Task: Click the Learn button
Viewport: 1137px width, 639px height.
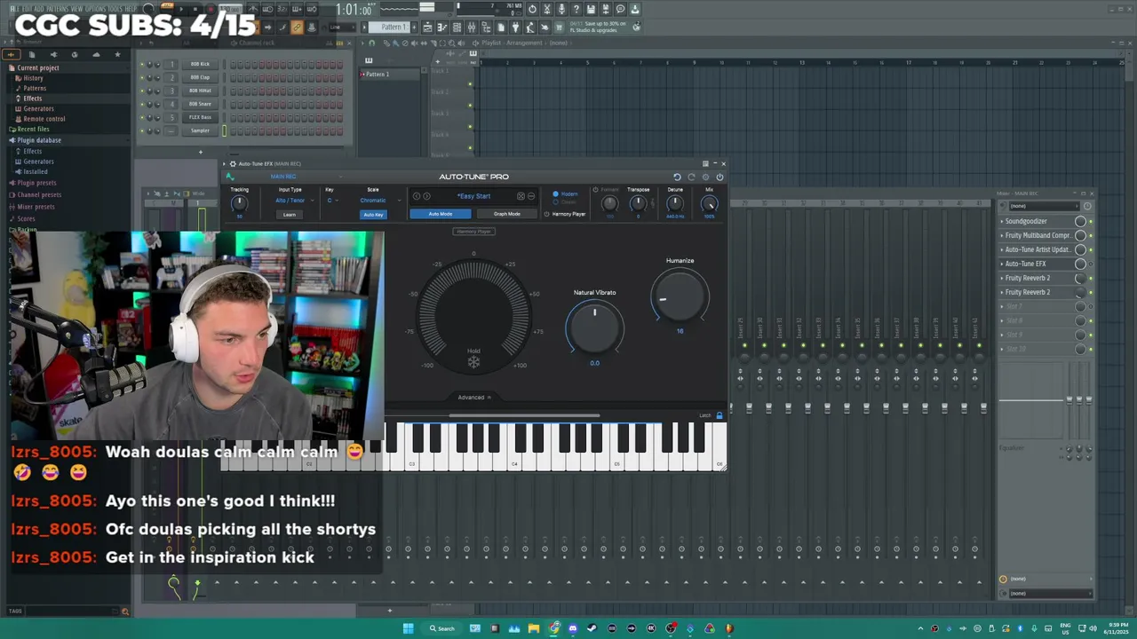Action: pyautogui.click(x=290, y=215)
